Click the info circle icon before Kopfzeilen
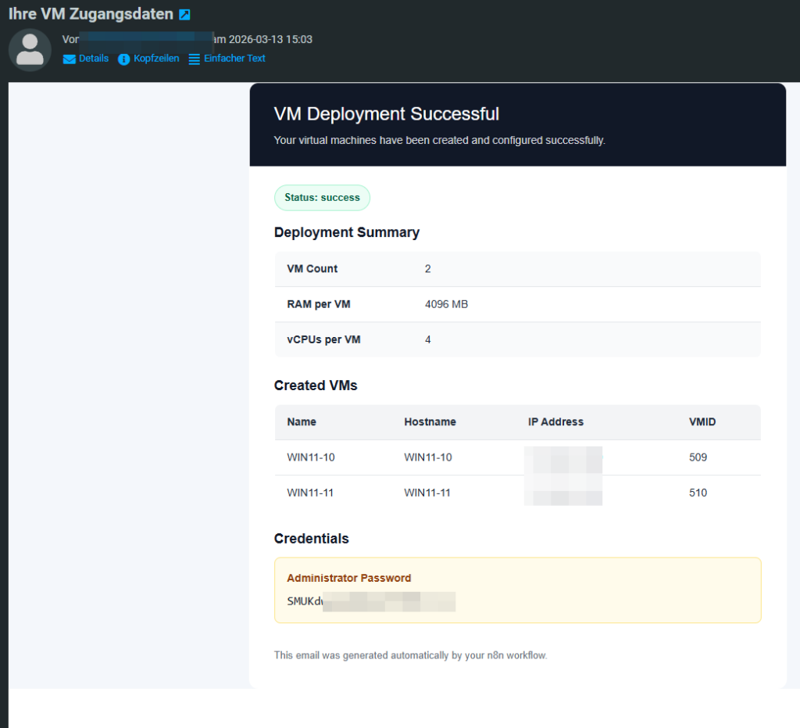The image size is (800, 728). [x=123, y=59]
